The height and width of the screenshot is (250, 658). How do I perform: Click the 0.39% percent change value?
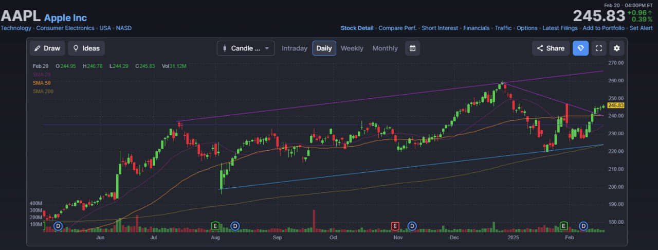pos(642,19)
